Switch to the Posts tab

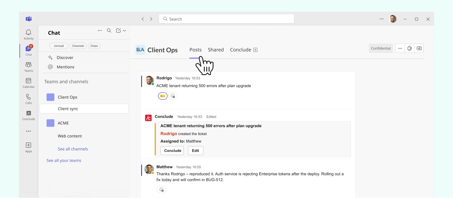pos(195,50)
